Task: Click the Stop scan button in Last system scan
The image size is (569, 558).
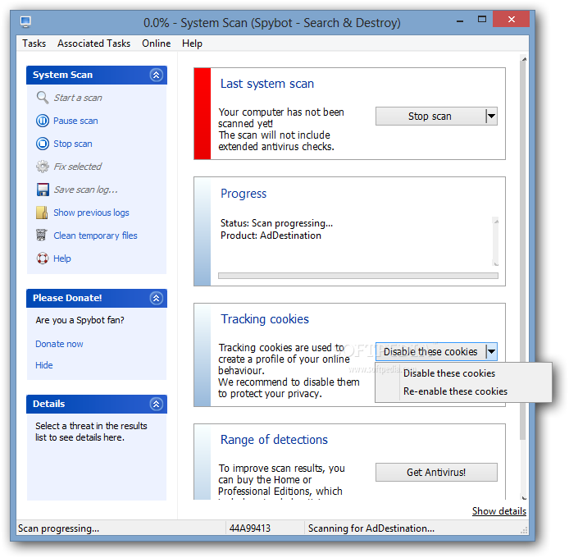Action: 430,117
